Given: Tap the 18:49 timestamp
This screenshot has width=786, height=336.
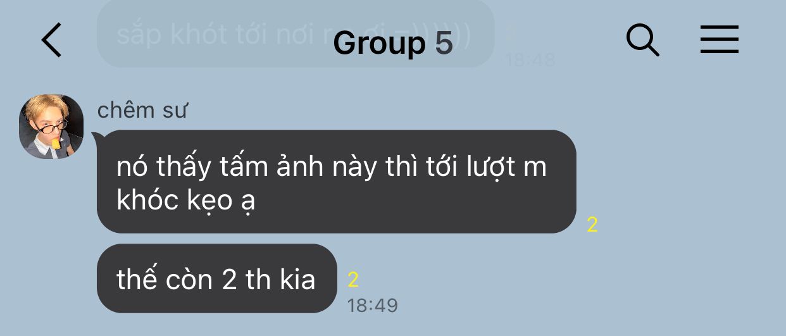Looking at the screenshot, I should click(372, 306).
